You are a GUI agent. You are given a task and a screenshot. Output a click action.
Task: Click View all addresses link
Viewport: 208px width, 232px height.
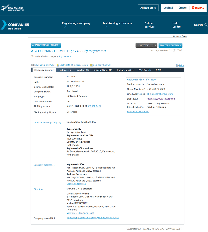[x=76, y=184]
